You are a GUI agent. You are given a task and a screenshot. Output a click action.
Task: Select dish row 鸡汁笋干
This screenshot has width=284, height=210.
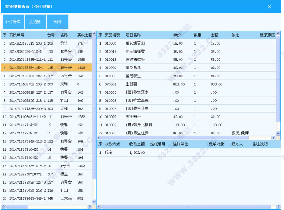tap(187, 117)
